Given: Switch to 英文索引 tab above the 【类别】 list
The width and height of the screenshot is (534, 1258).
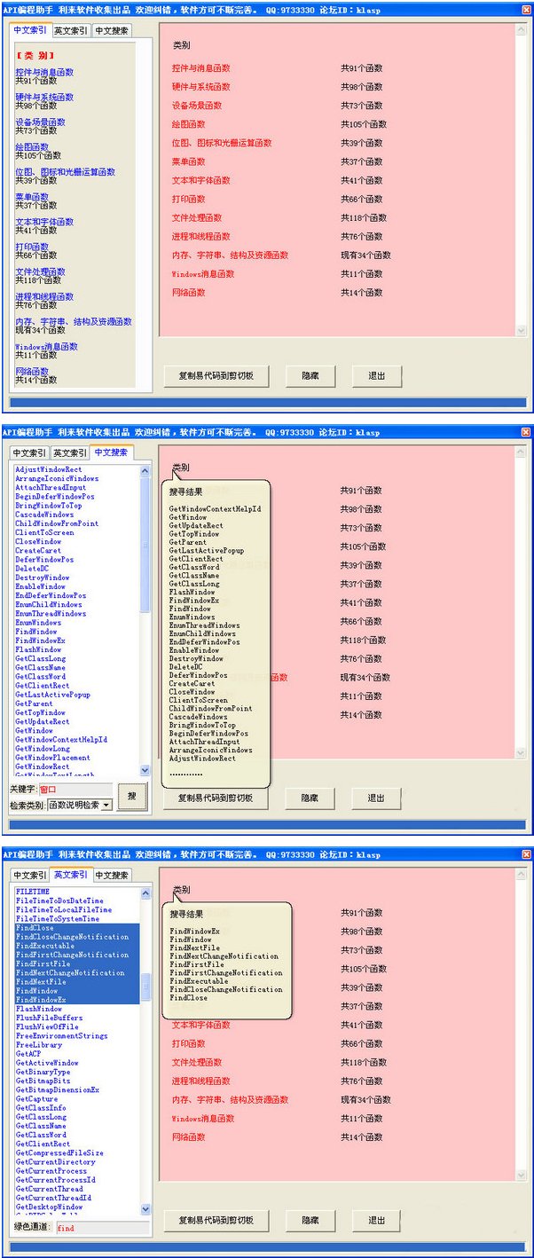Looking at the screenshot, I should coord(70,30).
